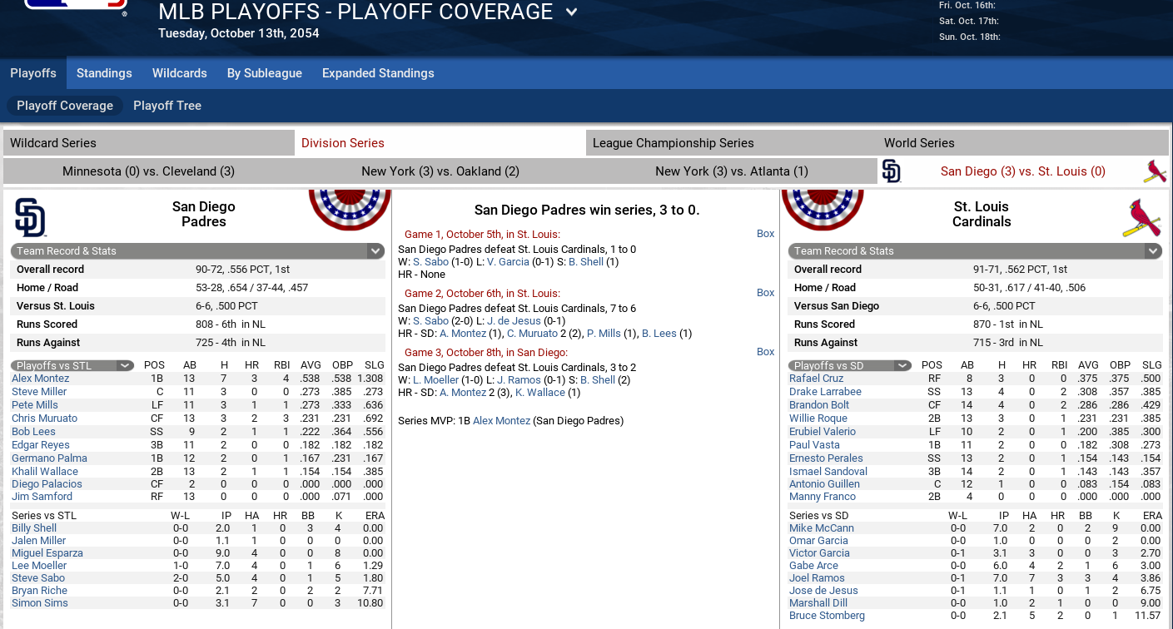This screenshot has height=629, width=1173.
Task: Open the Playoffs vs SD dropdown
Action: pyautogui.click(x=902, y=365)
